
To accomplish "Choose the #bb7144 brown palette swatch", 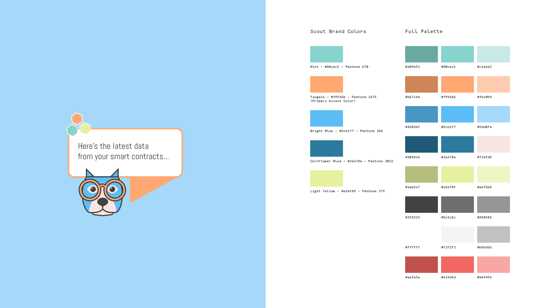I will coord(421,84).
